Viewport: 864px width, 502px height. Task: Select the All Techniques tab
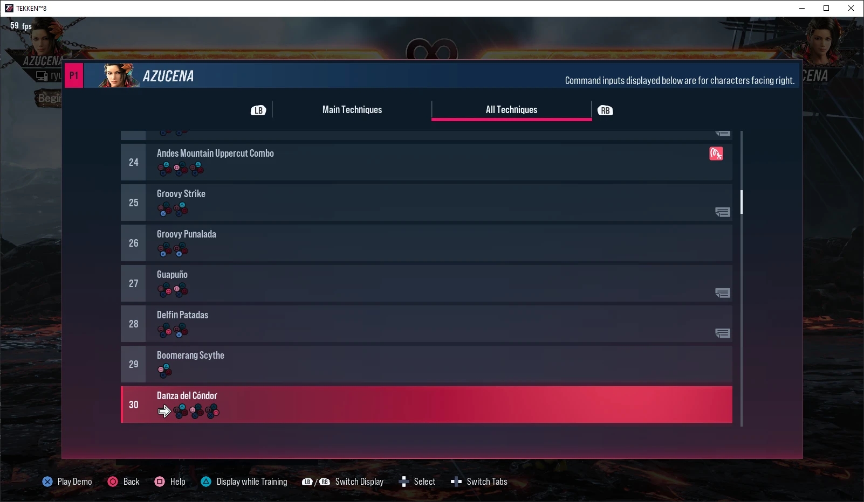click(511, 109)
